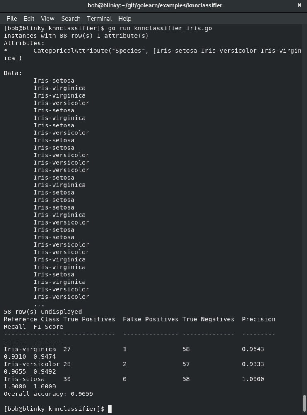Viewport: 307px width, 415px height.
Task: Click the go run knnclassifier_iris.go command text
Action: 160,28
